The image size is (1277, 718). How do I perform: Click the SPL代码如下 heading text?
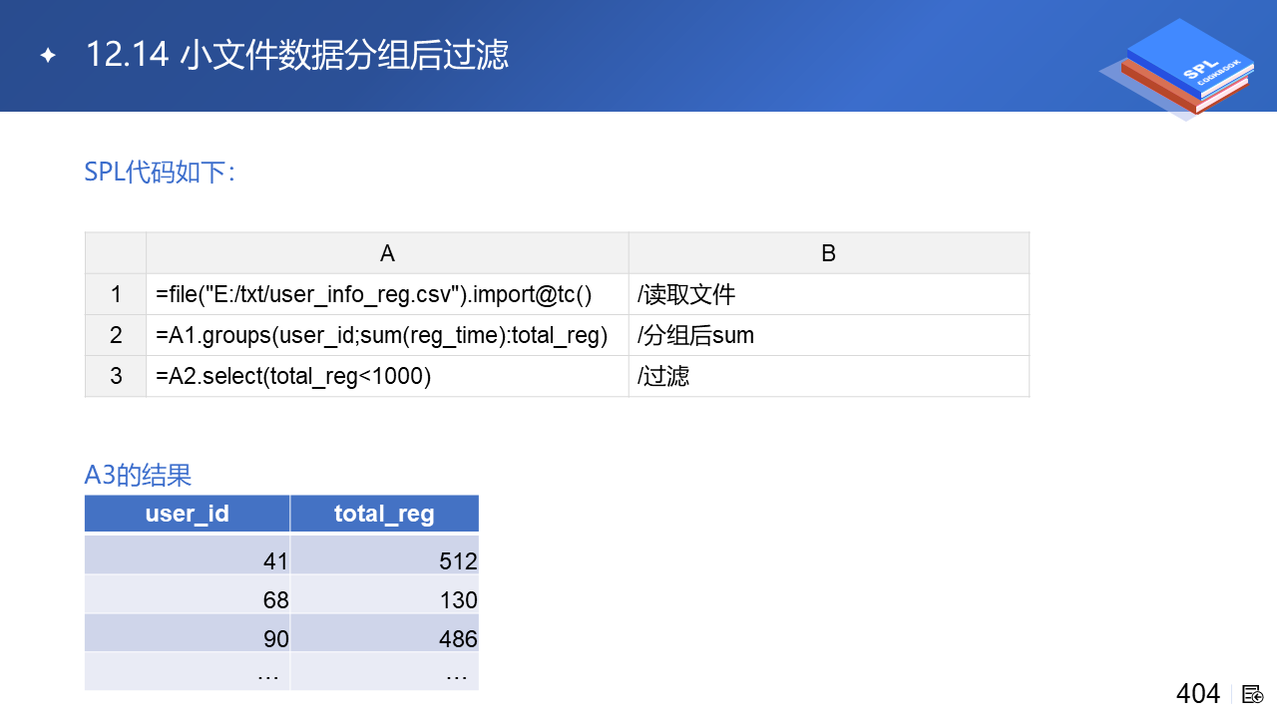(160, 173)
